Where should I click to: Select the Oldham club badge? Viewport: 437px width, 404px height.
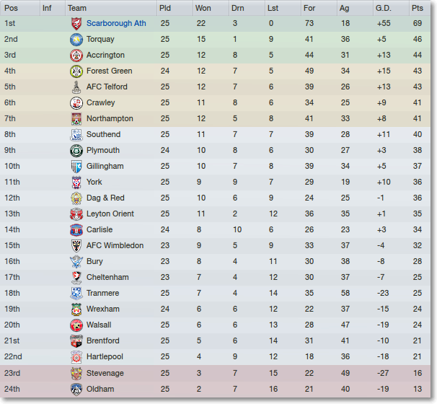click(x=76, y=390)
